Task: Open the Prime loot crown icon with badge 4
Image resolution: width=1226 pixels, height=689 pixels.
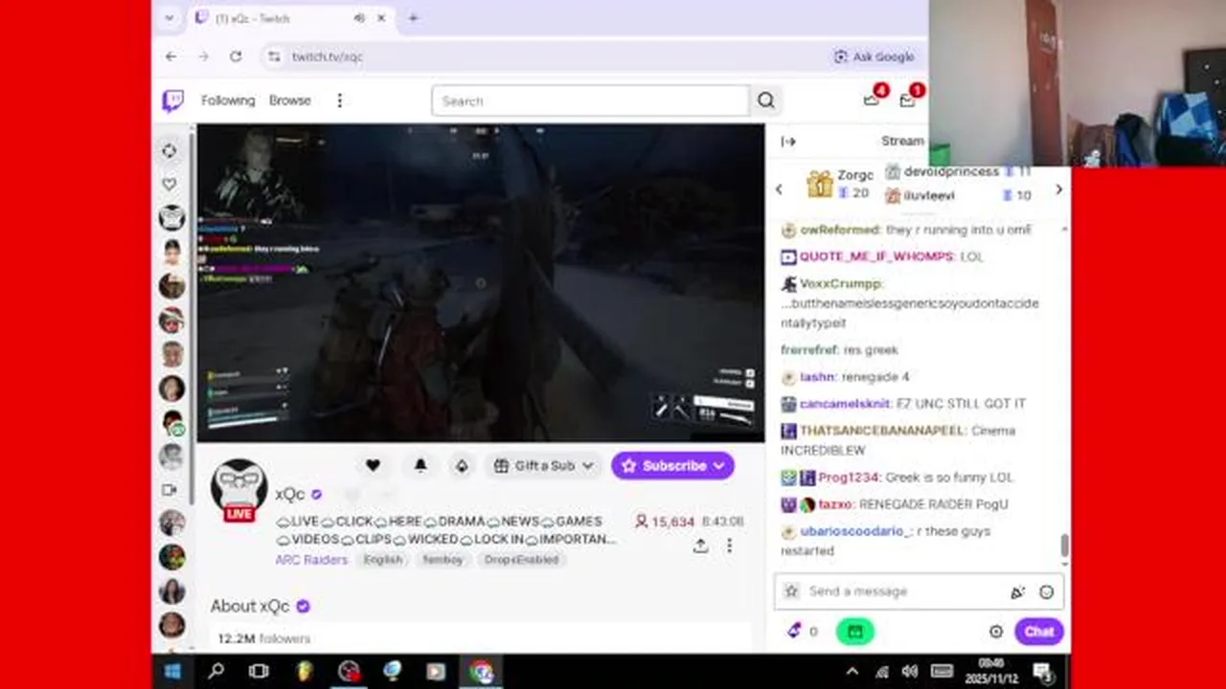Action: (872, 100)
